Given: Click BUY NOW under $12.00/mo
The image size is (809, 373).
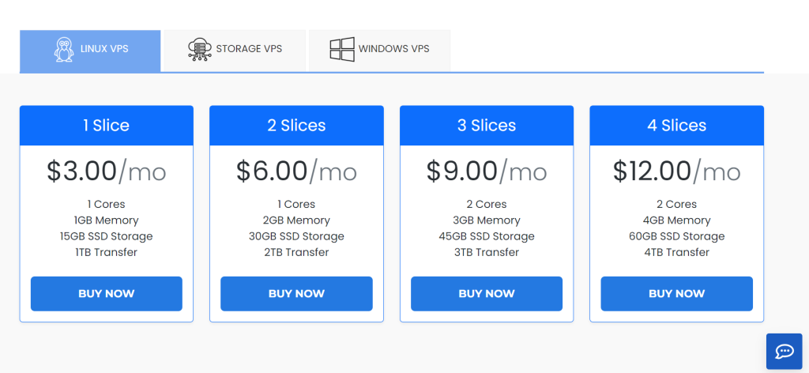Looking at the screenshot, I should coord(677,293).
